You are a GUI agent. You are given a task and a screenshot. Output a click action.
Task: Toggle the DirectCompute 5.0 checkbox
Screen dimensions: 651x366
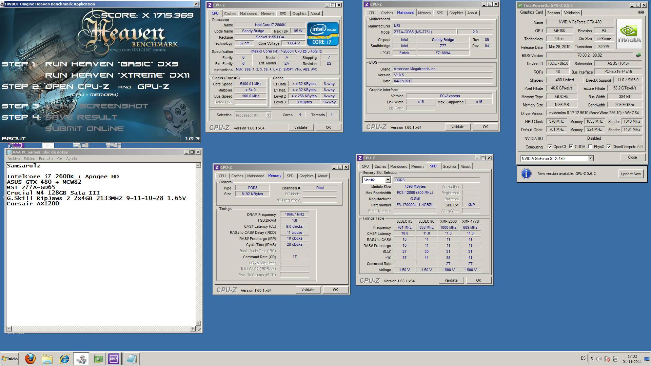[x=609, y=147]
